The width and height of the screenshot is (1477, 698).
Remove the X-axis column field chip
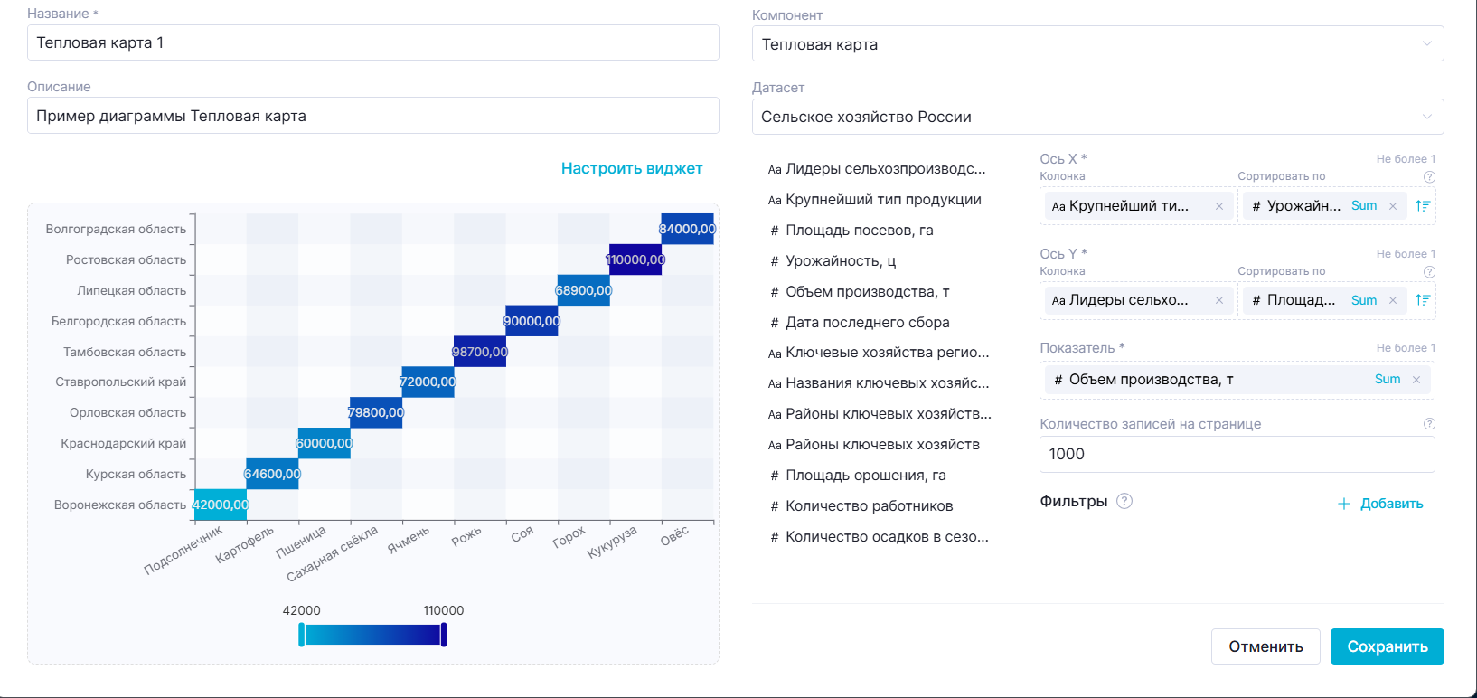(x=1218, y=206)
